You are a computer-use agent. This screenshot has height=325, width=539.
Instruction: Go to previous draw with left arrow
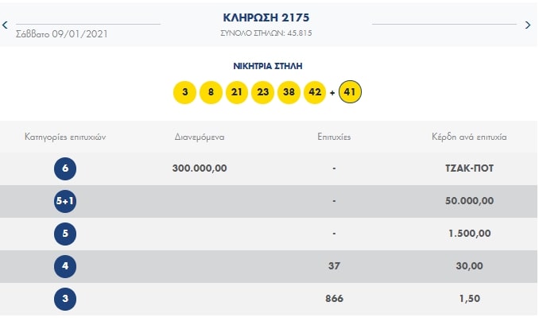[5, 25]
